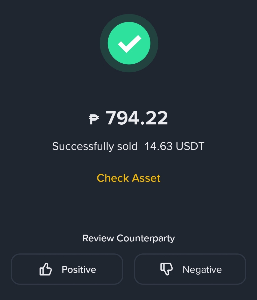The image size is (257, 300).
Task: Click the word 'Asset' in yellow link
Action: (146, 178)
